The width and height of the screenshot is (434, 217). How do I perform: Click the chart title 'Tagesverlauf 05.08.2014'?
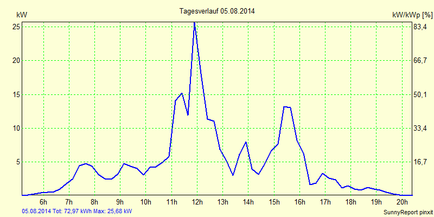click(x=218, y=11)
